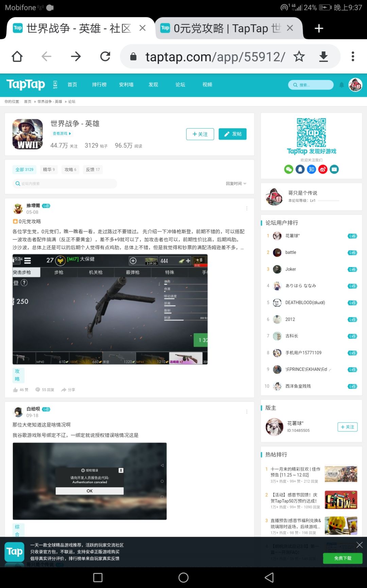Click the 世界战争 - 英雄 breadcrumb link
Screen dimensions: 367x588
(50, 101)
